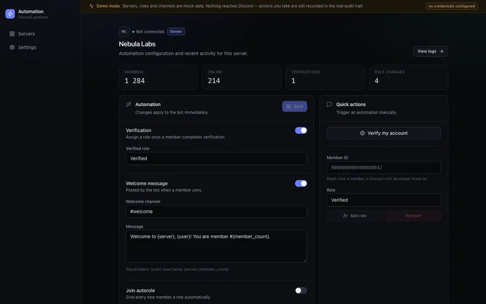Click the magic wand Automation icon

coord(129,105)
